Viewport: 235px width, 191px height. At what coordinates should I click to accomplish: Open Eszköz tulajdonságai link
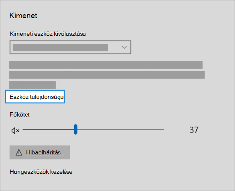37,97
